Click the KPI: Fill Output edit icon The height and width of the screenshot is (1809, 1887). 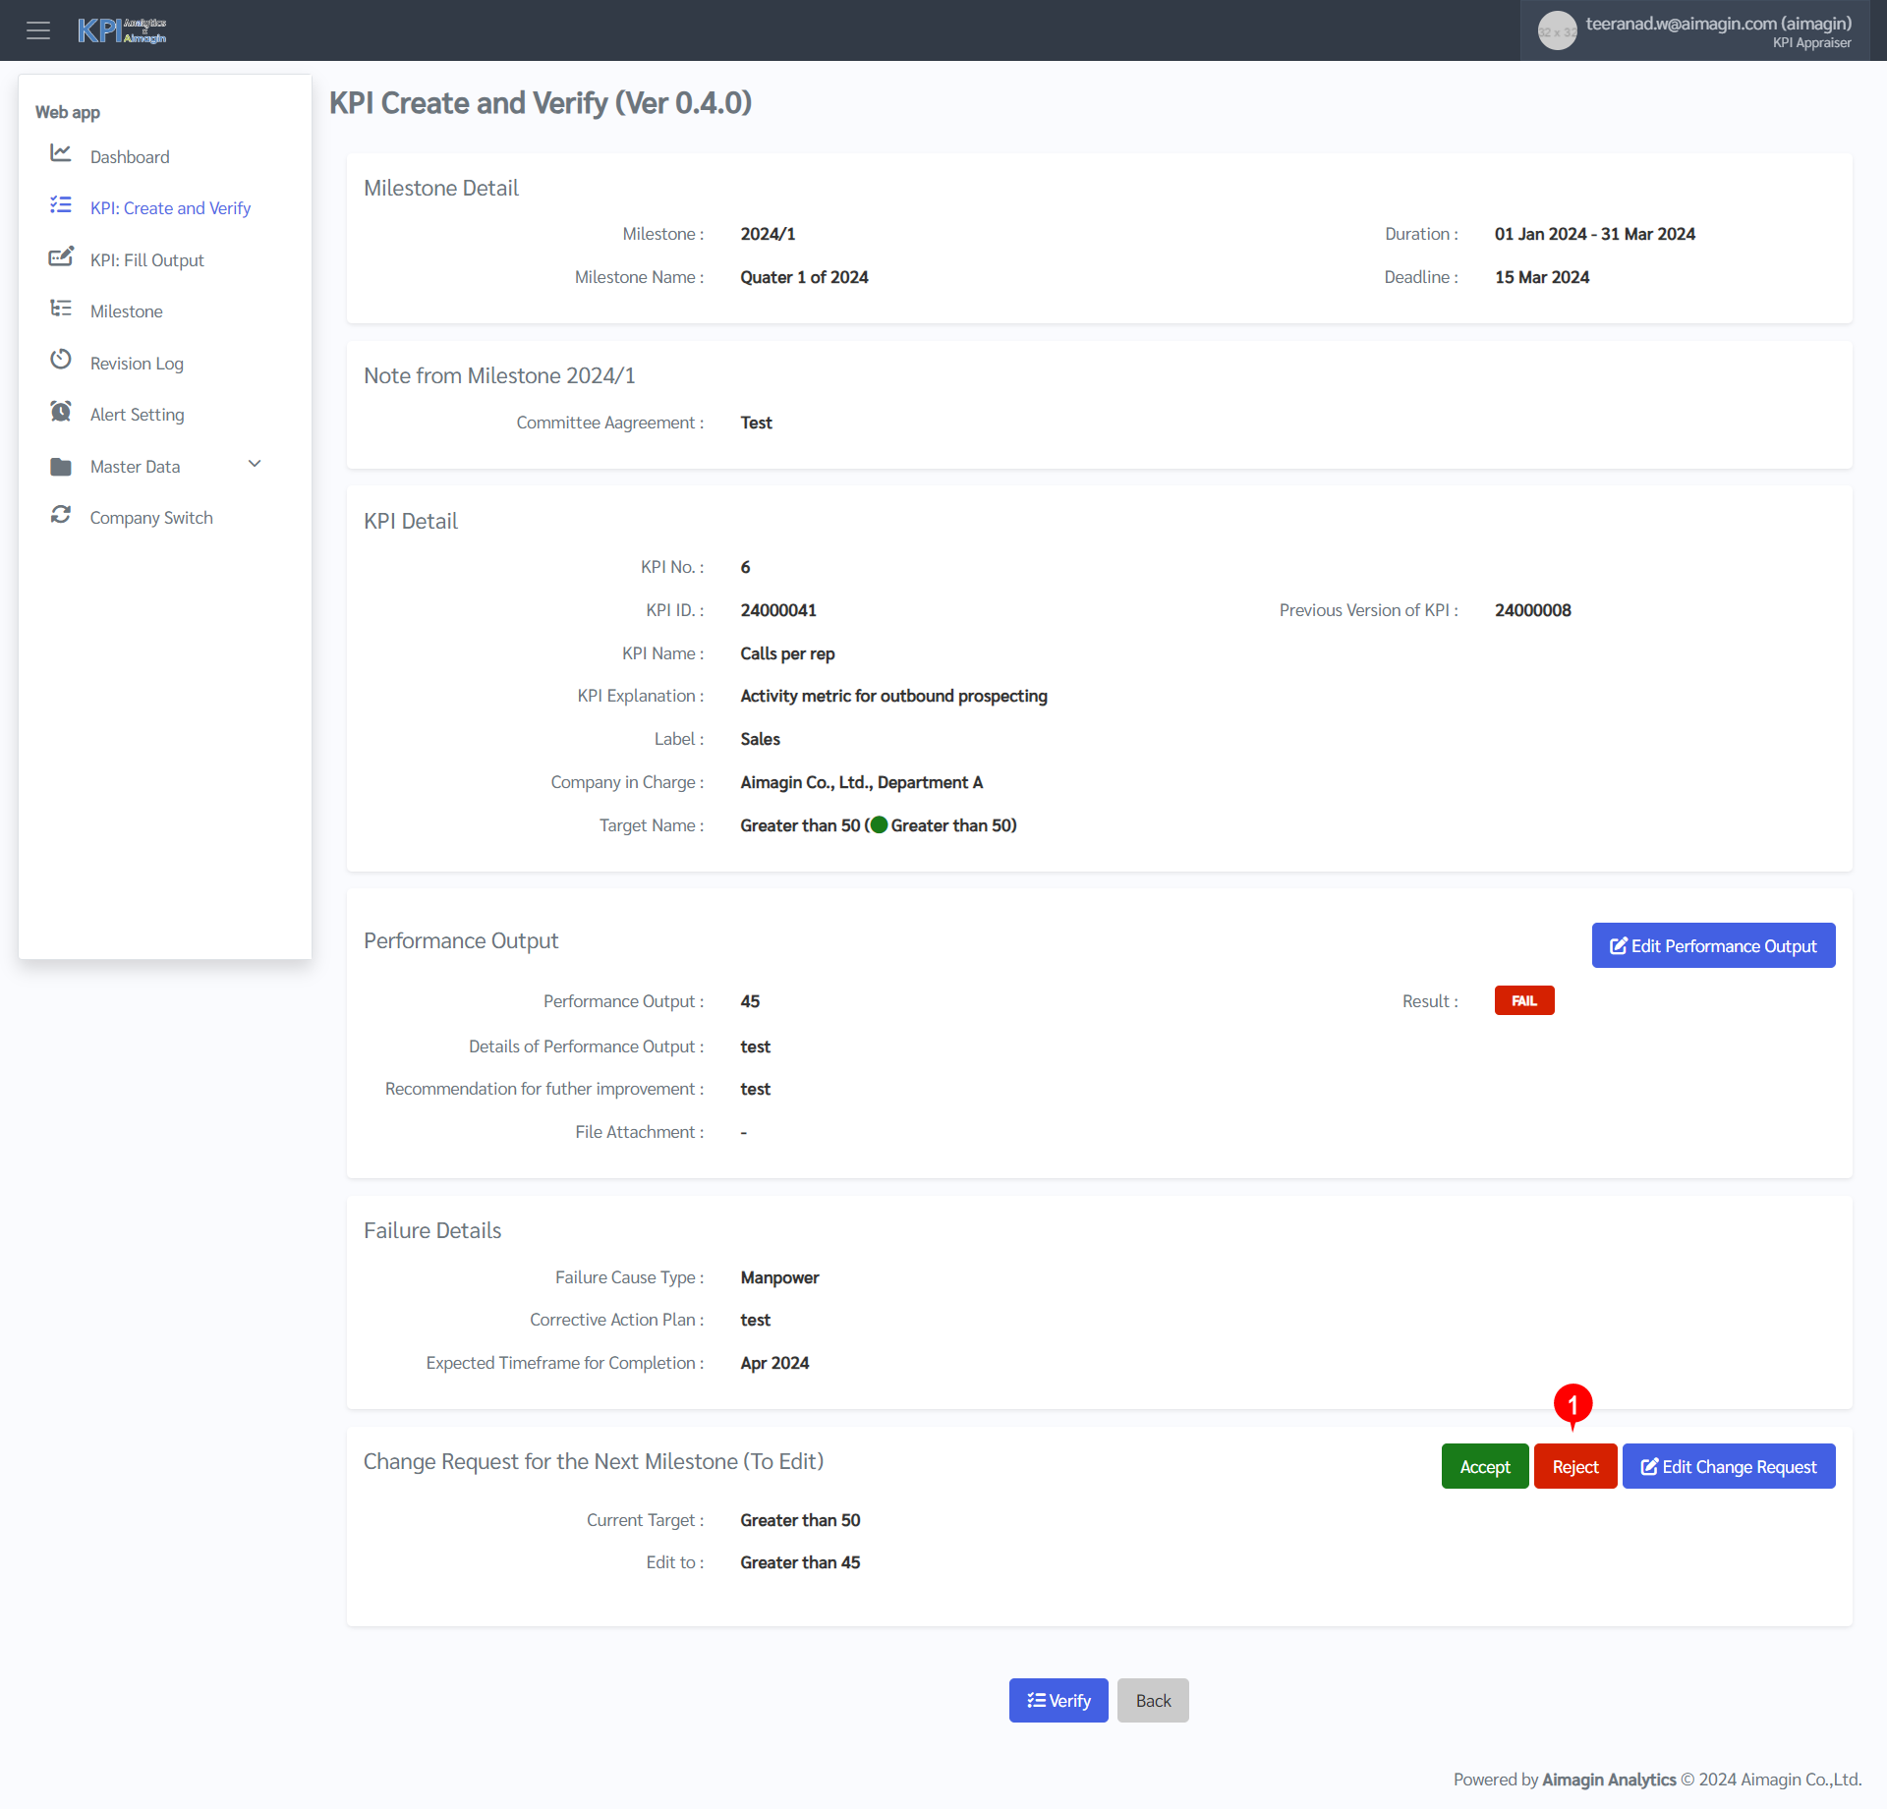(x=61, y=257)
